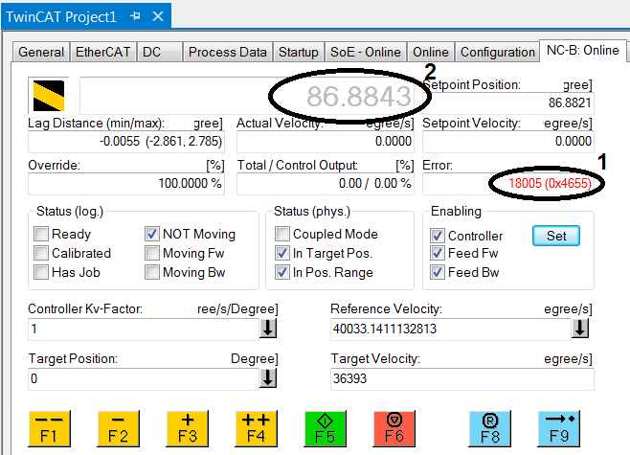Image resolution: width=630 pixels, height=455 pixels.
Task: Toggle the Feed Fw enabling checkbox
Action: click(438, 253)
